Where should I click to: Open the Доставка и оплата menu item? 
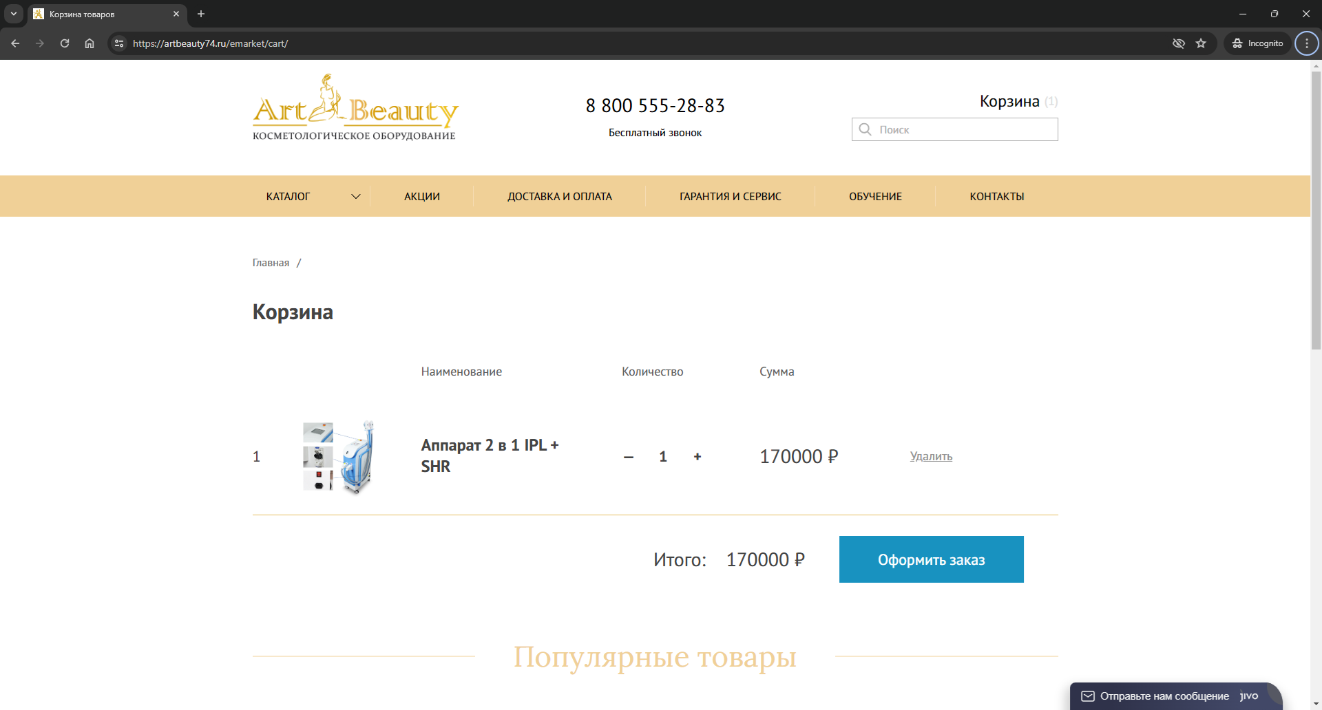(559, 197)
